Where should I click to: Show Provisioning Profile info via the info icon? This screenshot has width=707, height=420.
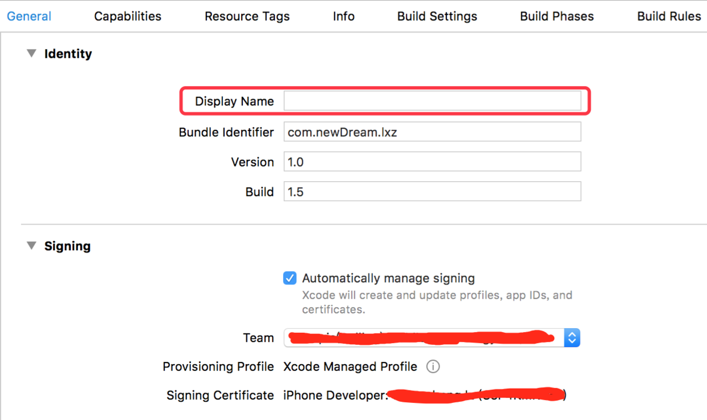(433, 366)
